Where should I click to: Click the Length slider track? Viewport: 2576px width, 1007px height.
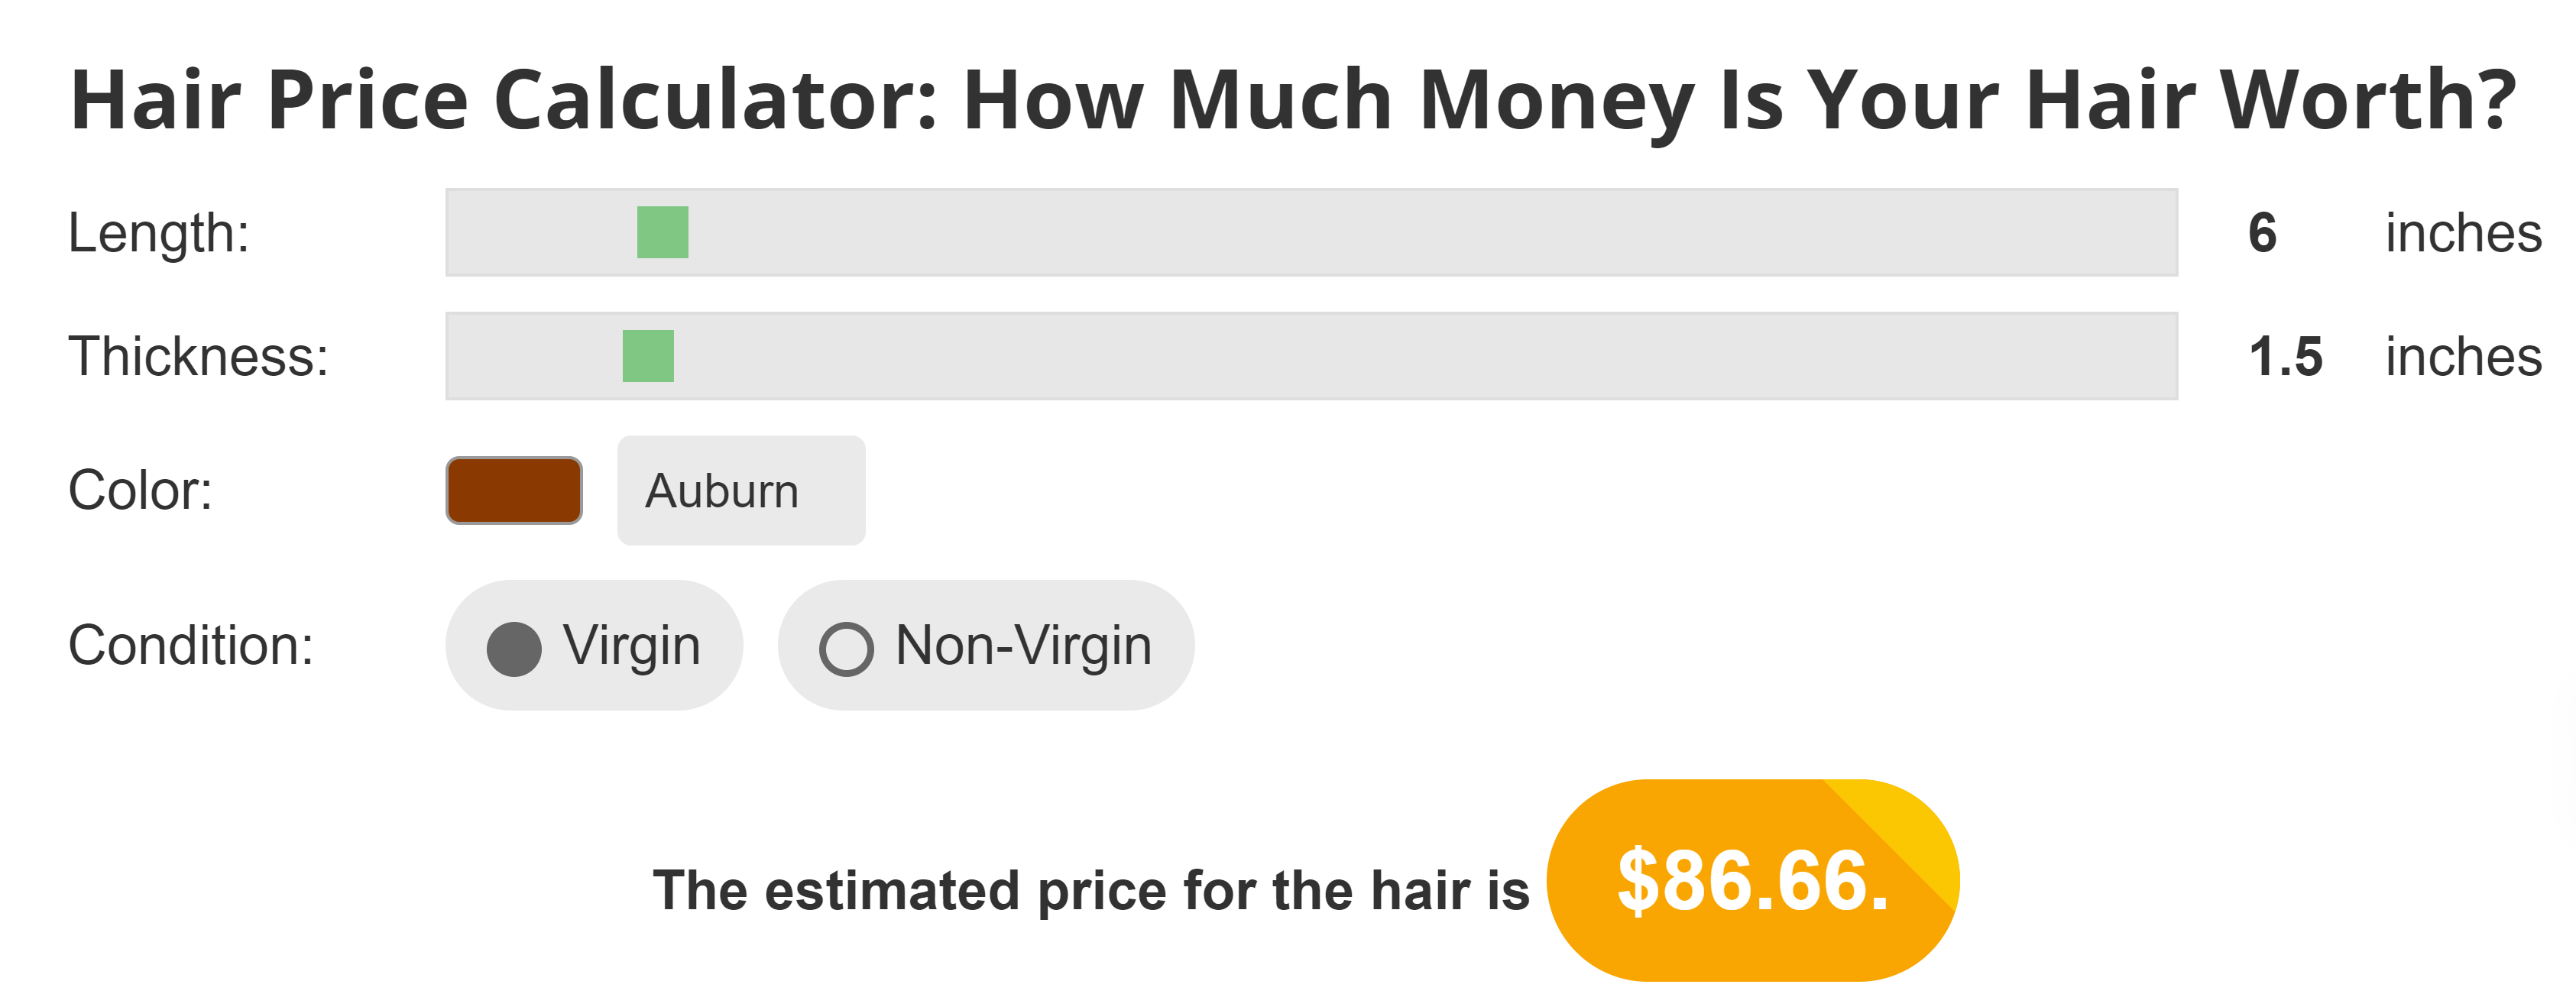pos(1300,232)
